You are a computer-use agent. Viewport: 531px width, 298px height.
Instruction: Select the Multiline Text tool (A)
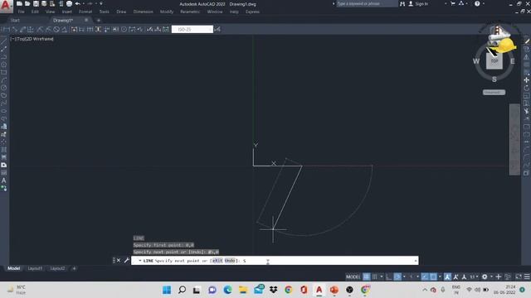tap(3, 180)
